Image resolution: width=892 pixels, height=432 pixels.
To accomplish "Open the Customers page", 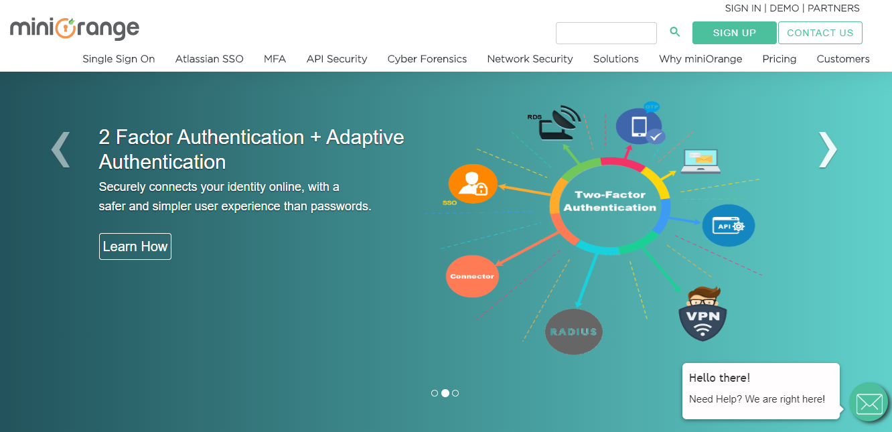I will point(843,59).
